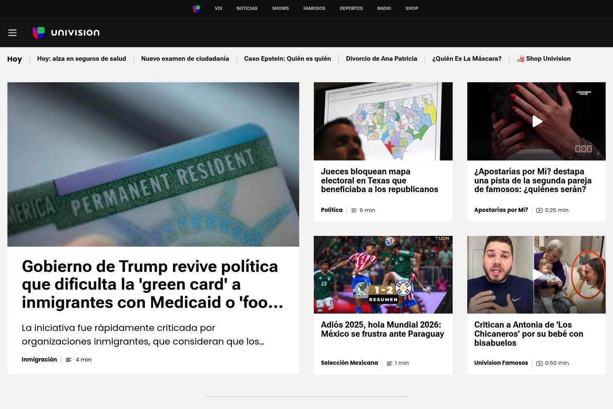Click the Permanent Resident card image
Viewport: 613px width, 409px height.
tap(153, 164)
